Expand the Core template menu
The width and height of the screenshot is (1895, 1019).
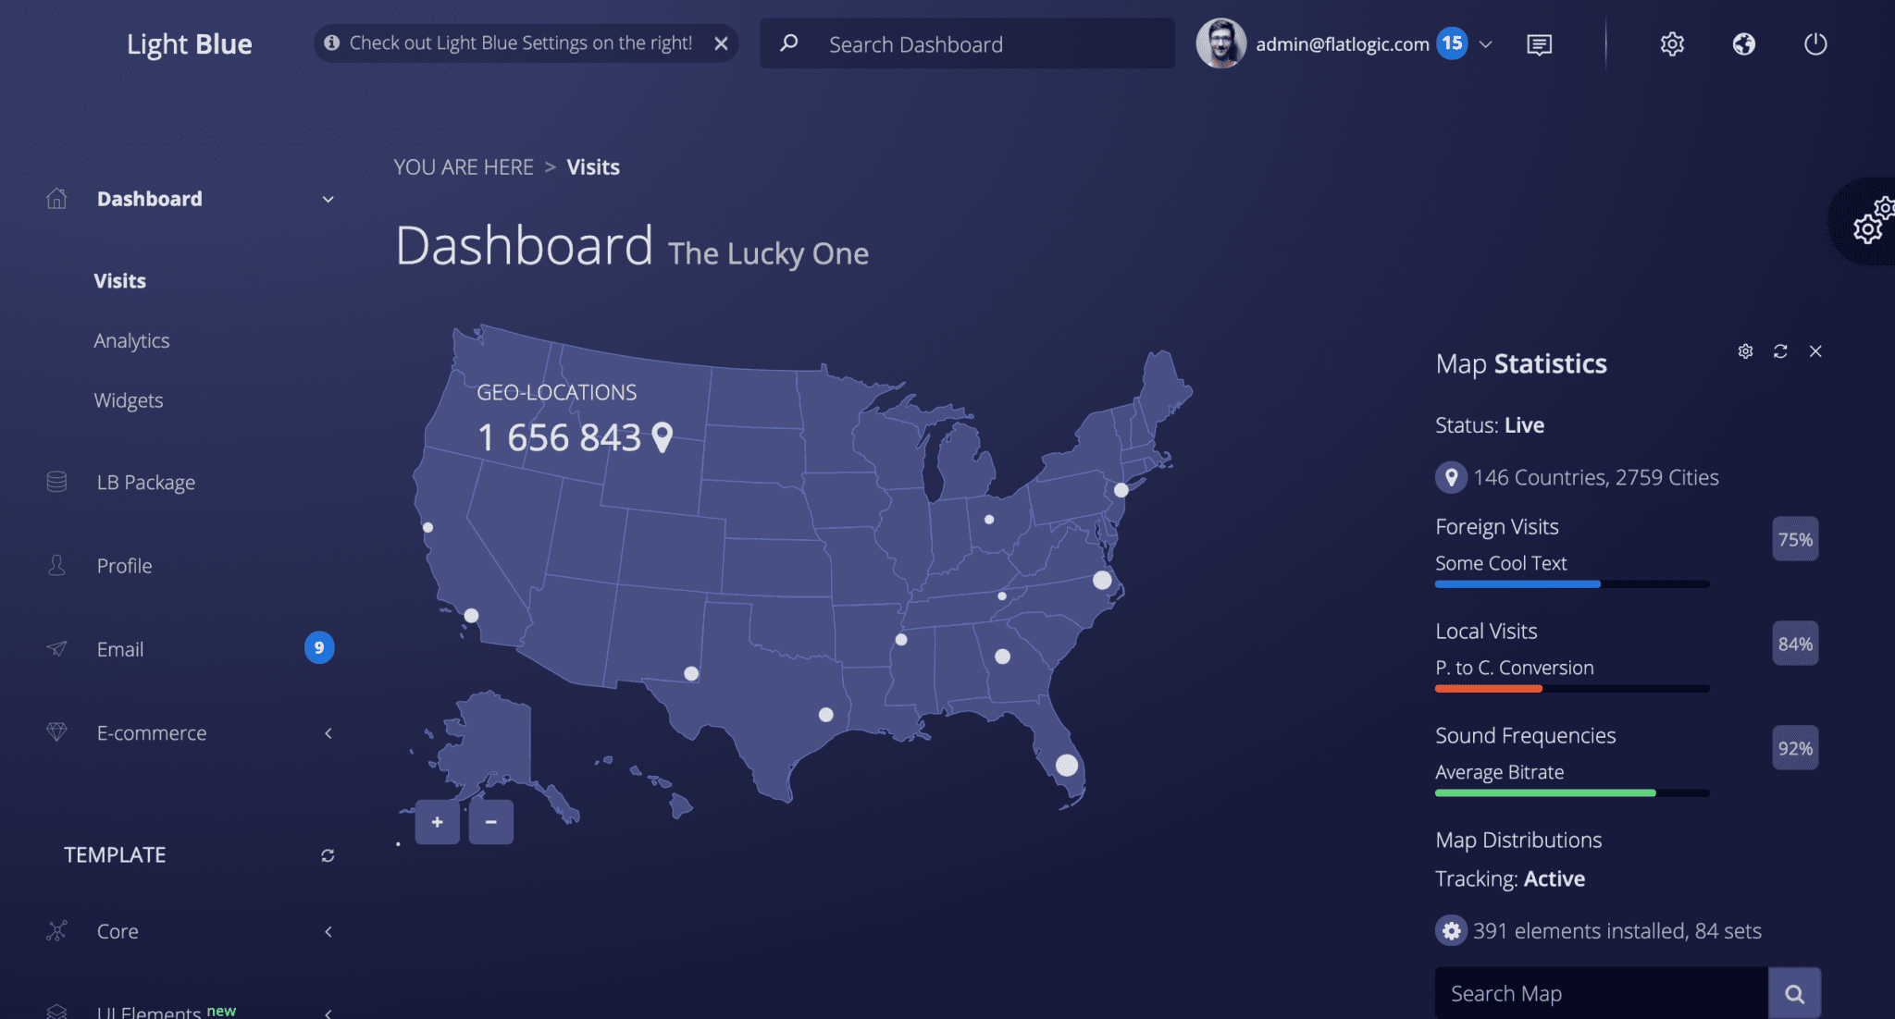pyautogui.click(x=328, y=932)
